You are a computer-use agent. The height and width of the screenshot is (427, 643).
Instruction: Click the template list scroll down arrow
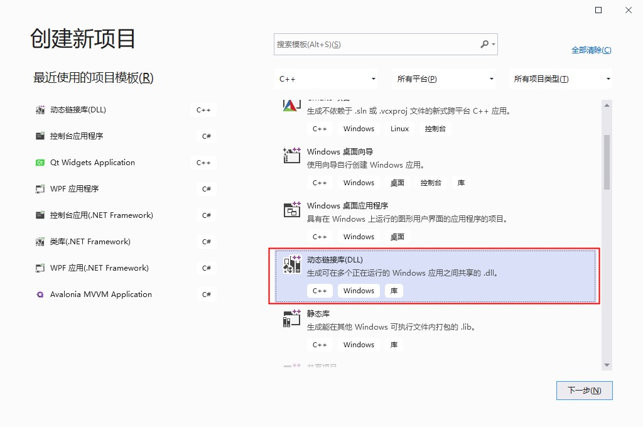[607, 365]
